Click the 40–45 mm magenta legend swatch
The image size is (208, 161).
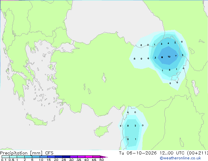point(89,157)
